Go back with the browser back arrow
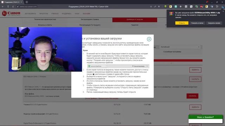The image size is (225, 126). click(3, 7)
